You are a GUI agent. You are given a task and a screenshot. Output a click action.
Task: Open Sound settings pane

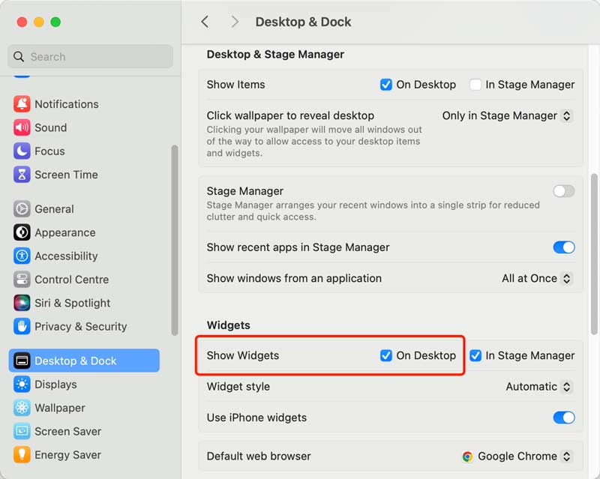pyautogui.click(x=84, y=127)
